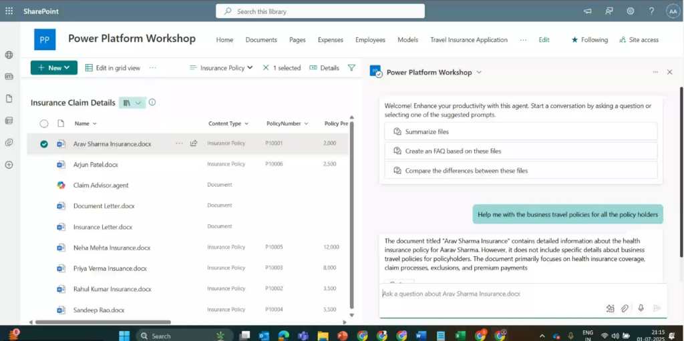Click the file list vertical scrollbar
Screen dimensions: 684x341
[x=351, y=215]
